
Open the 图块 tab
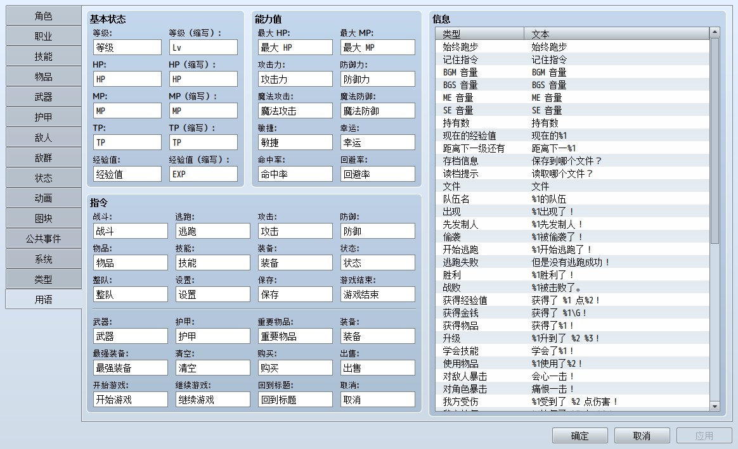click(x=43, y=218)
